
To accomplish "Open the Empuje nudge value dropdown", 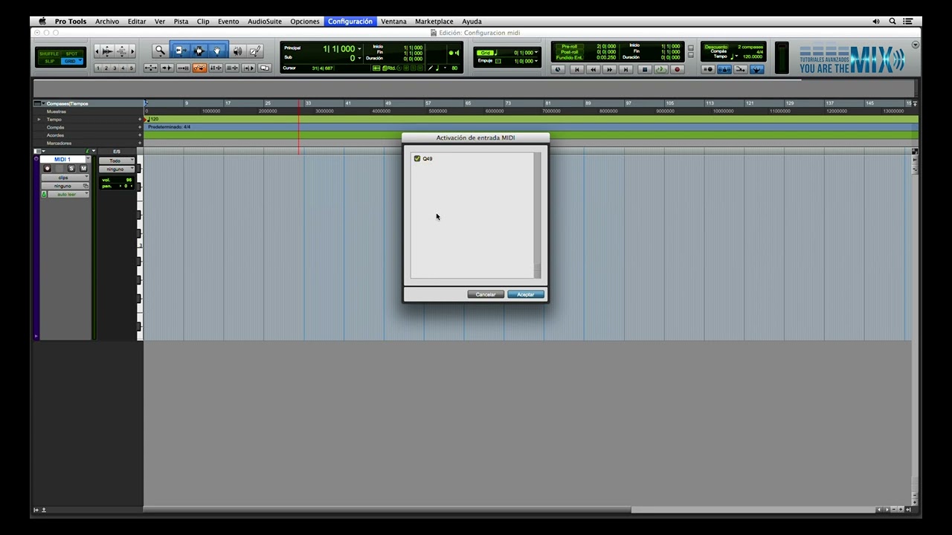I will pyautogui.click(x=536, y=61).
